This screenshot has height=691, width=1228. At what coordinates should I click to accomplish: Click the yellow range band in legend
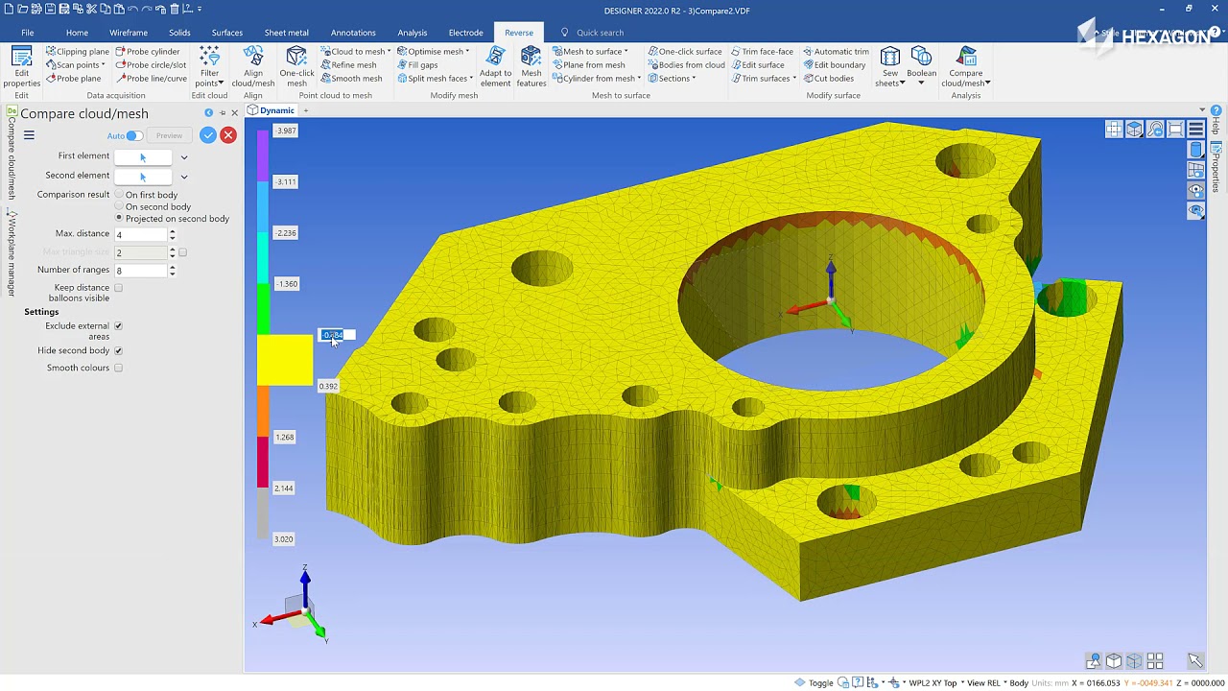[x=285, y=360]
